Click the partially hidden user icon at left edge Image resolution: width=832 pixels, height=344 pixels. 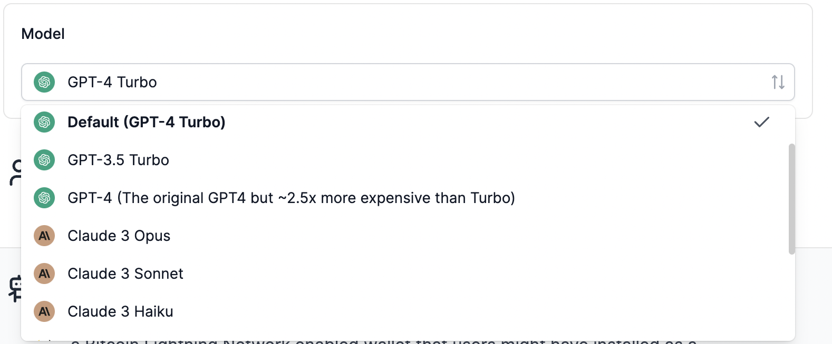pyautogui.click(x=16, y=173)
